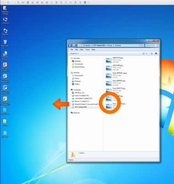Select Desktop under Favorites
The width and height of the screenshot is (174, 184).
click(76, 61)
